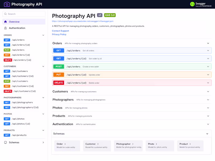Expand the POST 'Create a new order' row
215x161 pixels.
click(132, 67)
